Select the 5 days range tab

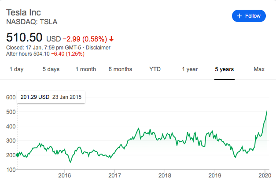pos(51,69)
